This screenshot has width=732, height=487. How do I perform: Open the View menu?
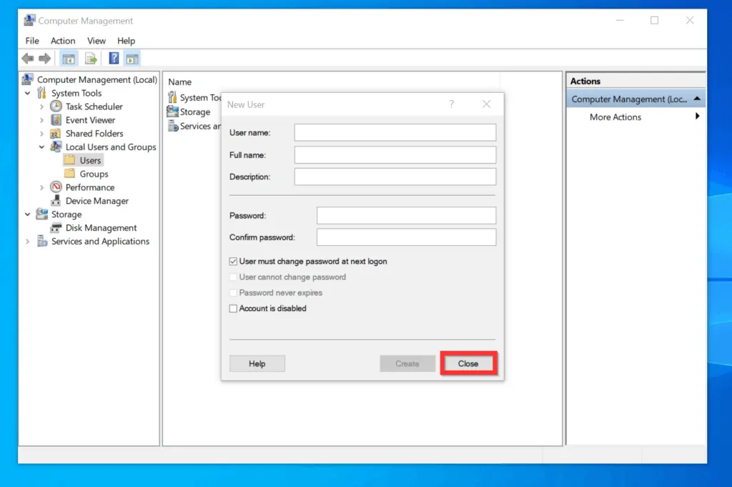click(97, 41)
